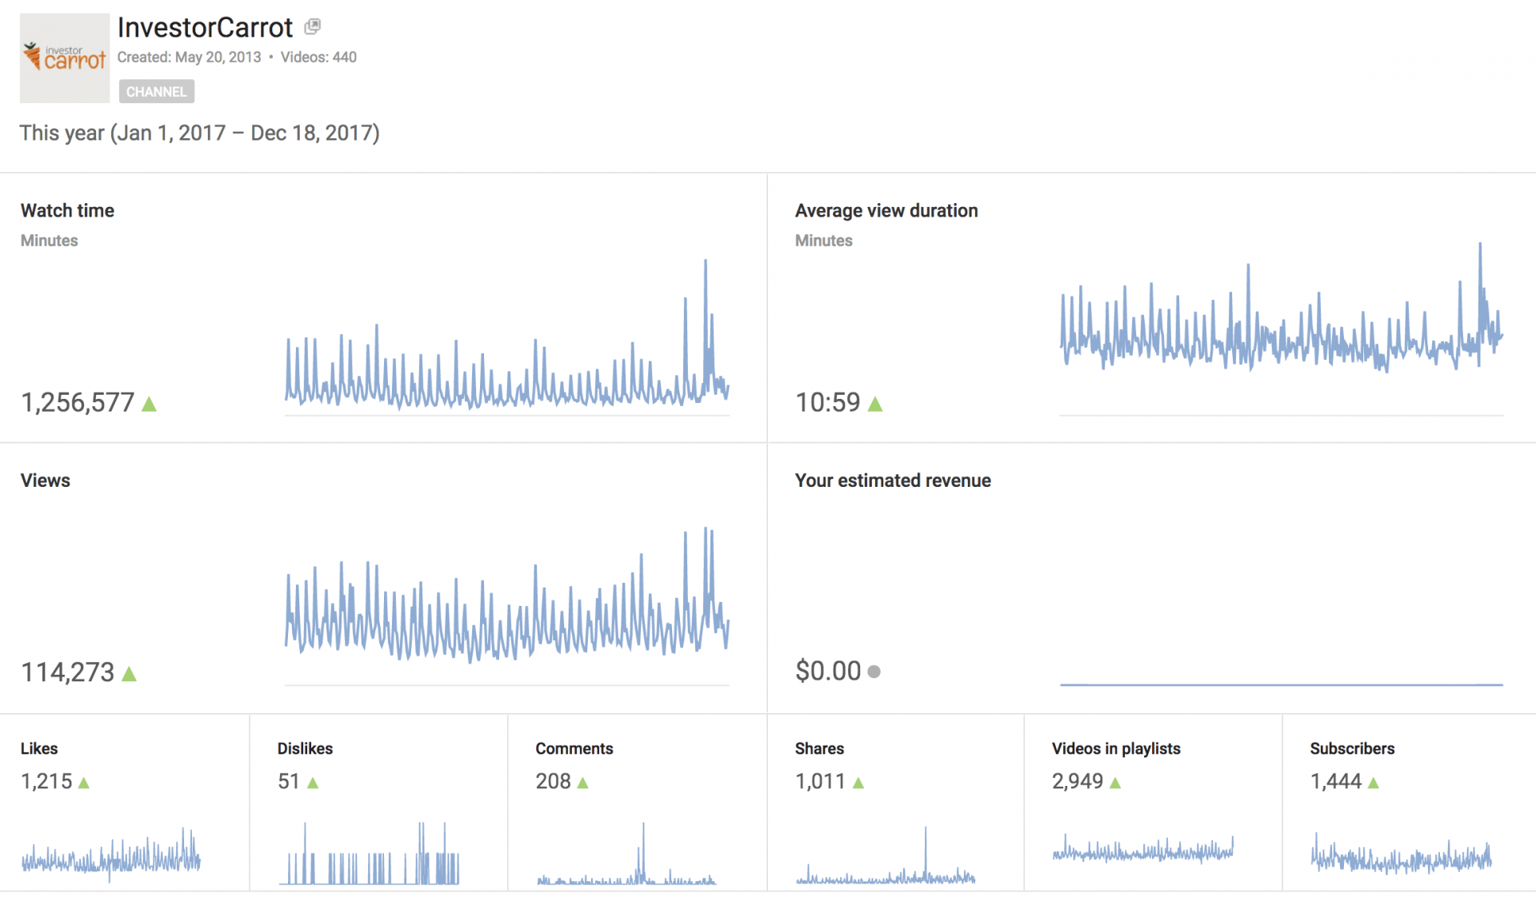Click the green trend arrow beside 2,949
This screenshot has height=901, width=1536.
[1115, 783]
